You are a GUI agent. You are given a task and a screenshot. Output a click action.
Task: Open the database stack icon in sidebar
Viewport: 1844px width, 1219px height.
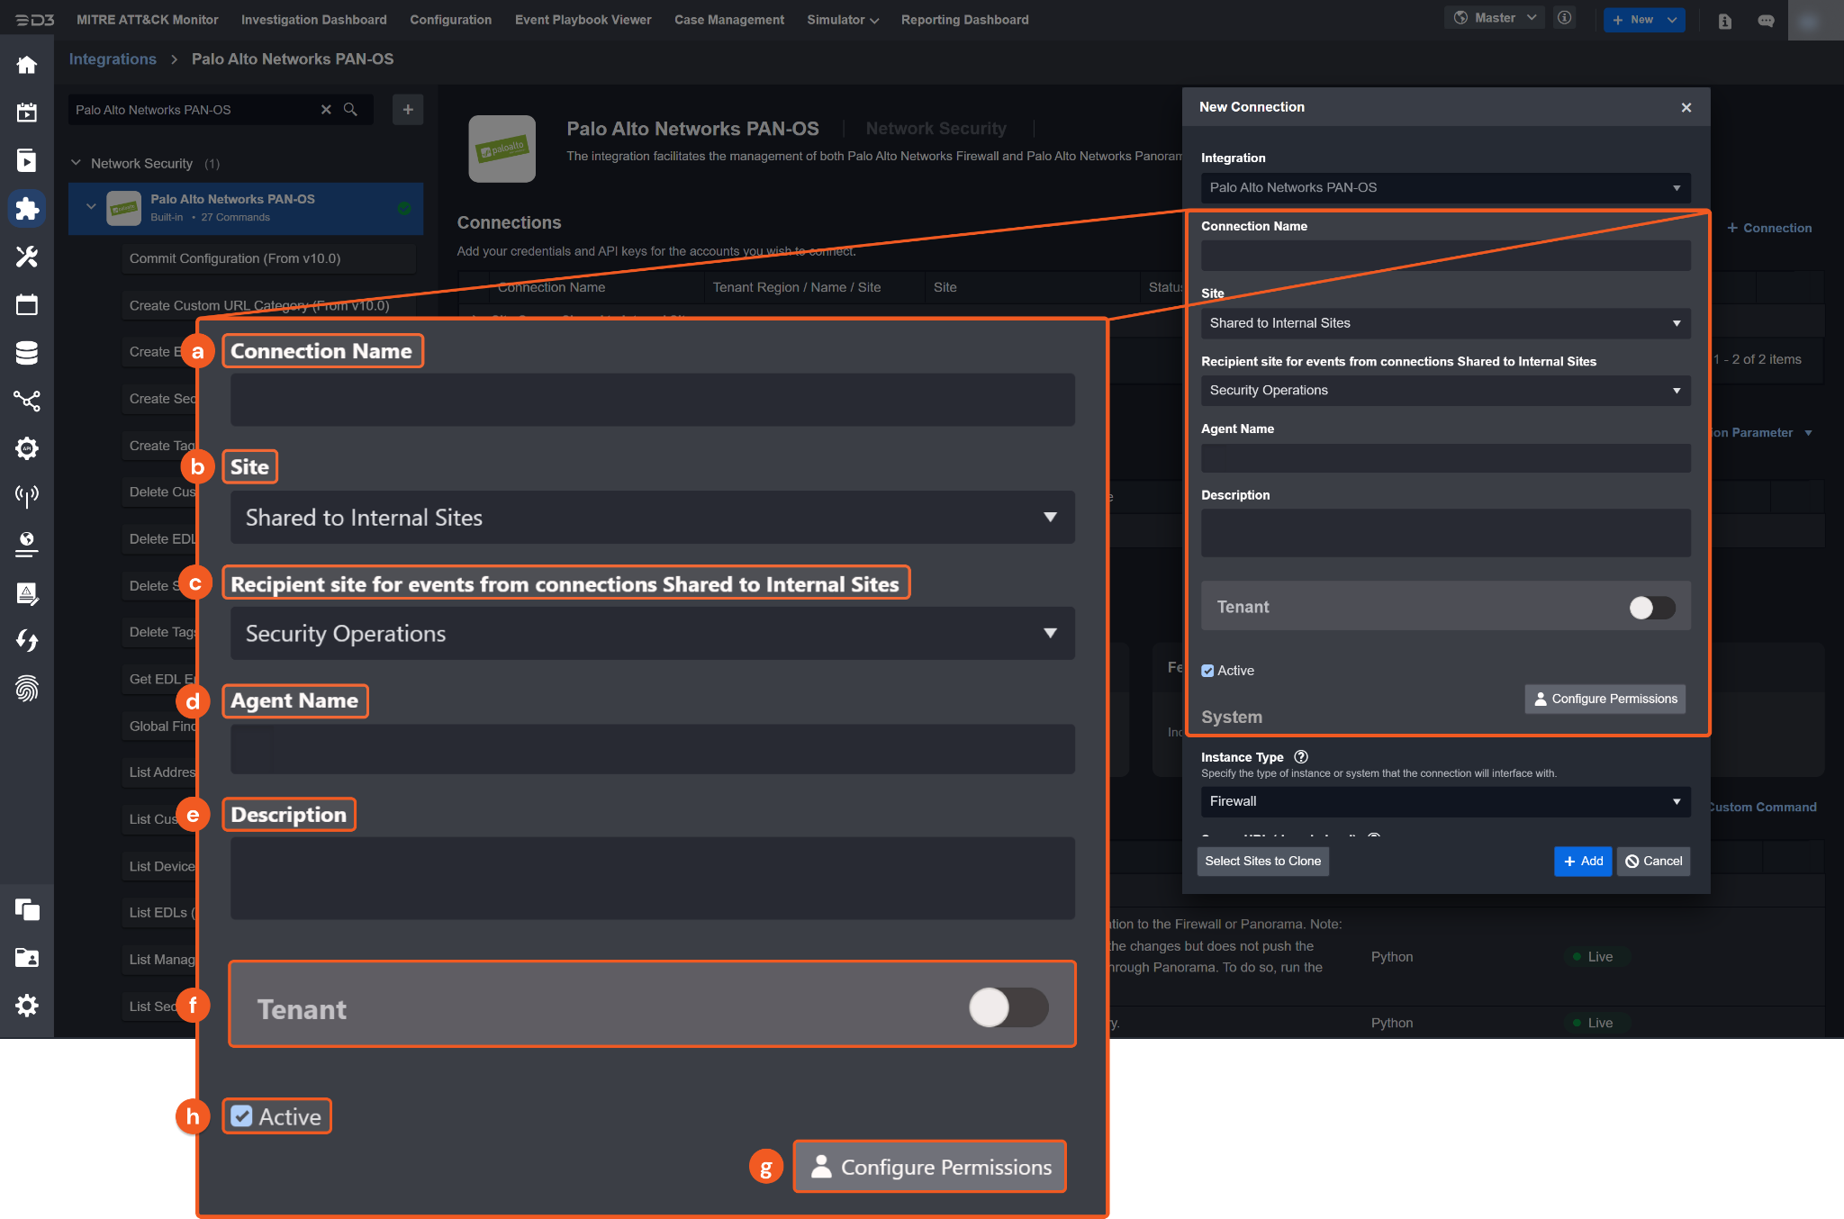coord(27,353)
